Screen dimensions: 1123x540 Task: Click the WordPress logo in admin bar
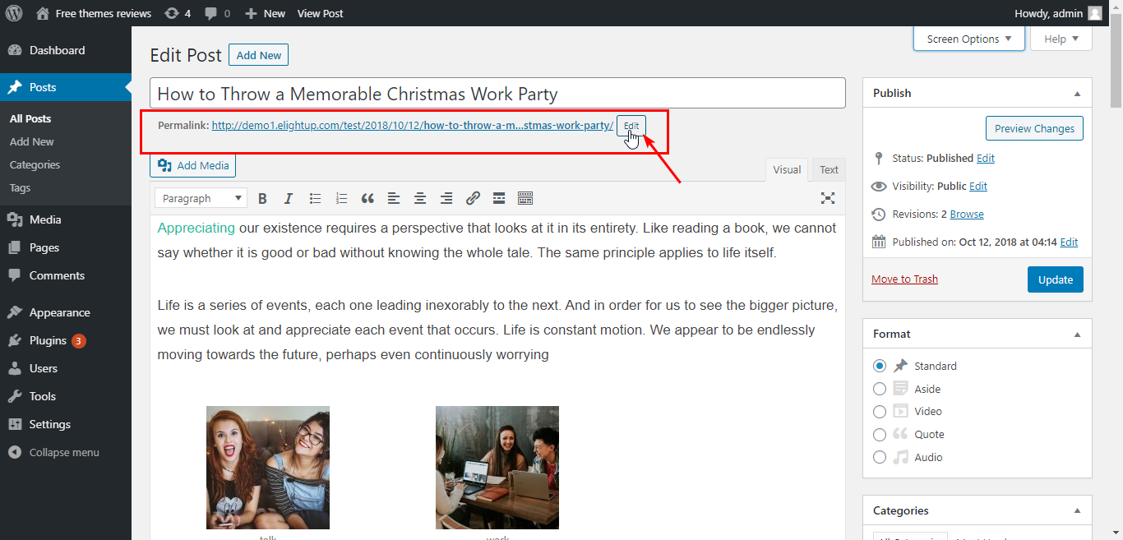pos(14,13)
